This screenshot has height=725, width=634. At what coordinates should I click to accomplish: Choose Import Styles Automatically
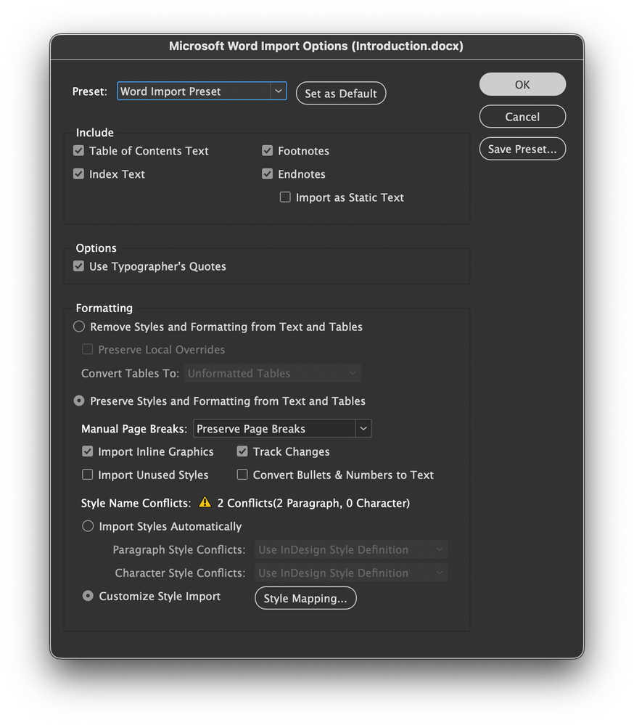(88, 526)
